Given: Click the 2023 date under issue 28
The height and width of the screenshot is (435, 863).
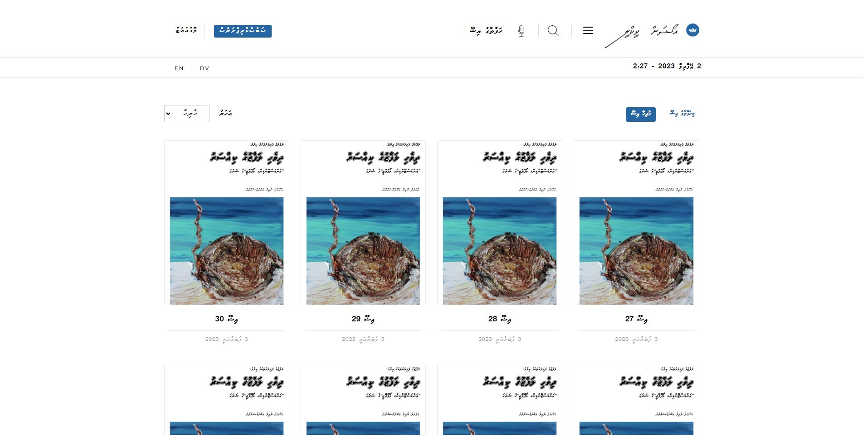Looking at the screenshot, I should [500, 339].
